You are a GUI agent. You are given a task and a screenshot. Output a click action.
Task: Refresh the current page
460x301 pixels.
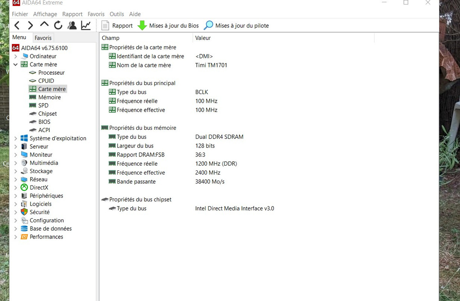(58, 26)
